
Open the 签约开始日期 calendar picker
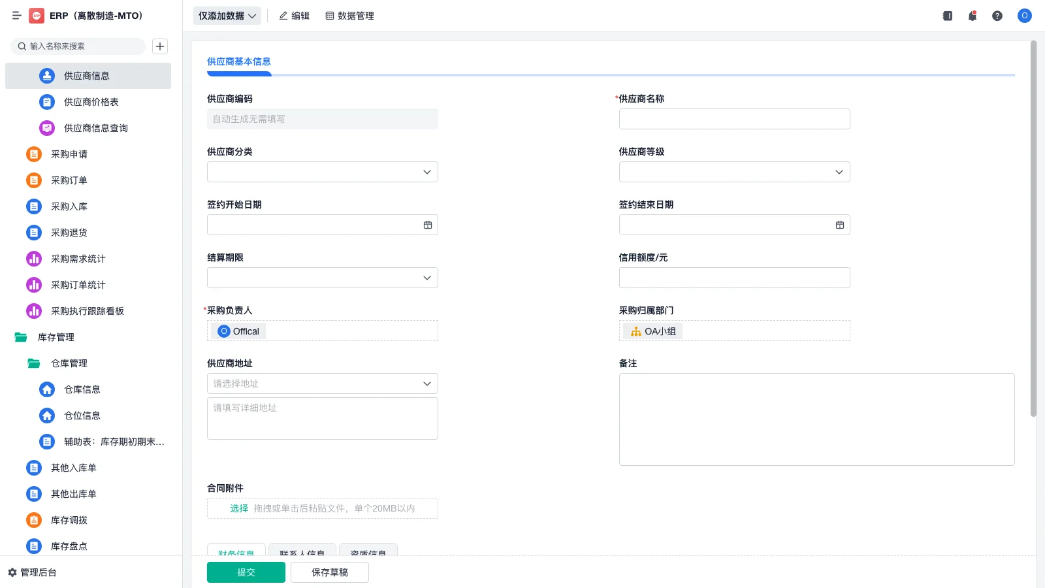pos(428,224)
